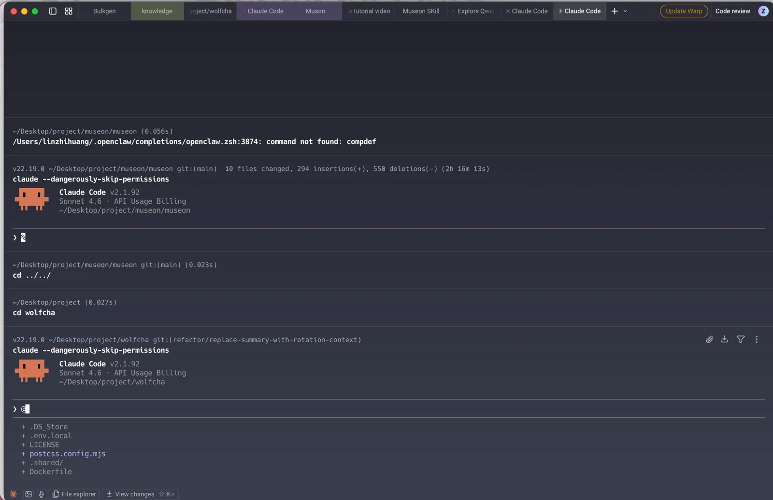773x500 pixels.
Task: Click the ~/Desktop/project/wolfcha path under Claude Code
Action: [x=112, y=382]
